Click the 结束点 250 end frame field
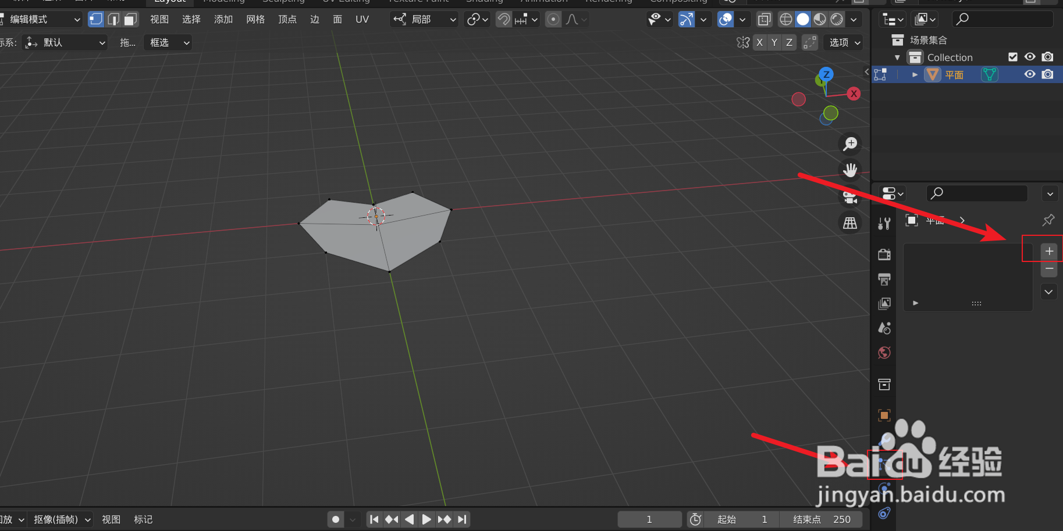The width and height of the screenshot is (1063, 531). click(x=822, y=519)
